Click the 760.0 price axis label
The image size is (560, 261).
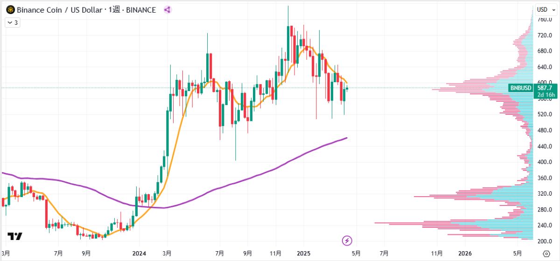[x=545, y=20]
